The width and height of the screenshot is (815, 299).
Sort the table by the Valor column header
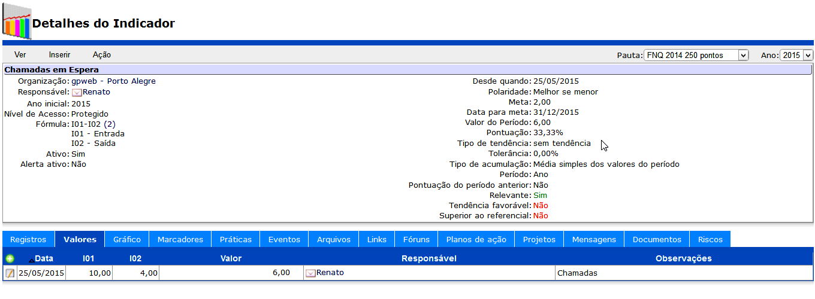[x=231, y=258]
